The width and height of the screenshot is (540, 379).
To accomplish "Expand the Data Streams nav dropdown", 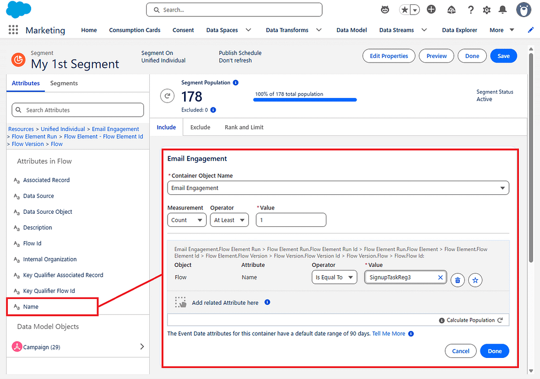I will (425, 30).
